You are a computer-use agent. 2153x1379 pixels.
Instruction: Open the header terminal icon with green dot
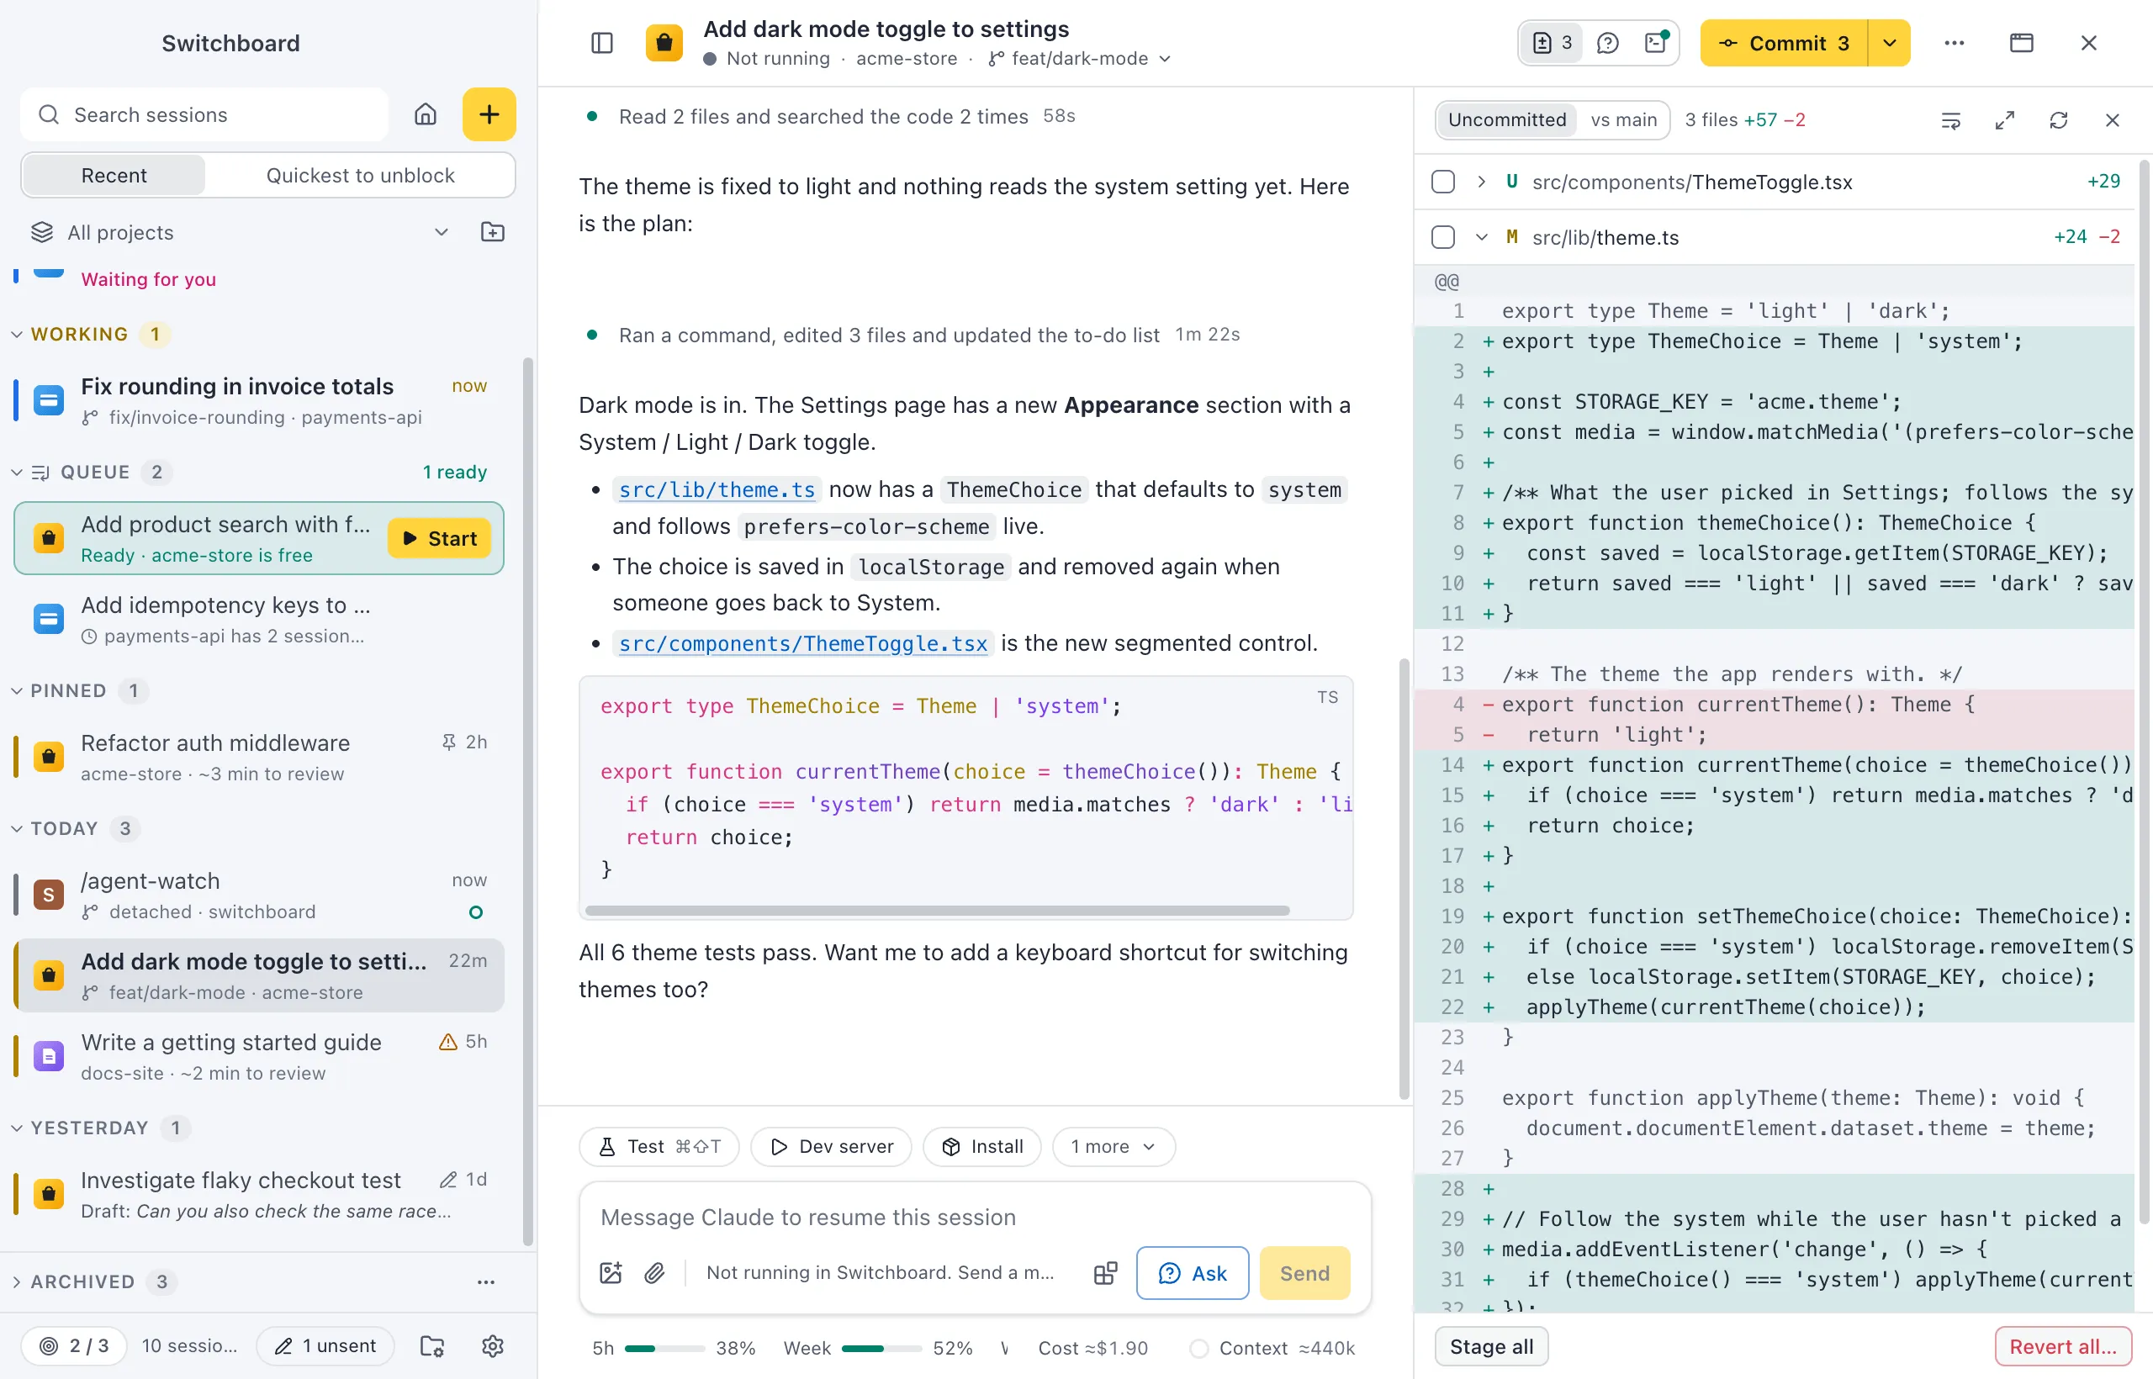pyautogui.click(x=1656, y=43)
